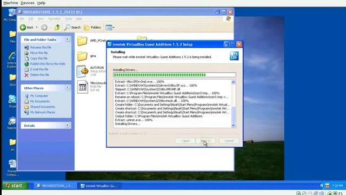This screenshot has width=346, height=195.
Task: Open the VirtualBox Help menu
Action: coord(41,3)
